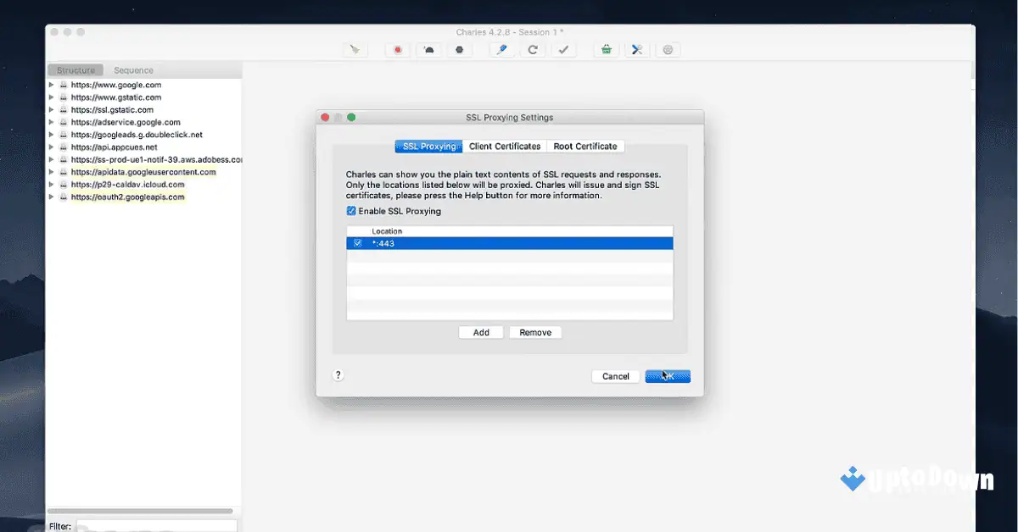1018x532 pixels.
Task: Validate responses with the checkmark icon
Action: [564, 49]
